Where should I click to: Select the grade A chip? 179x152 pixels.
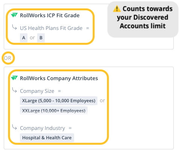(24, 38)
